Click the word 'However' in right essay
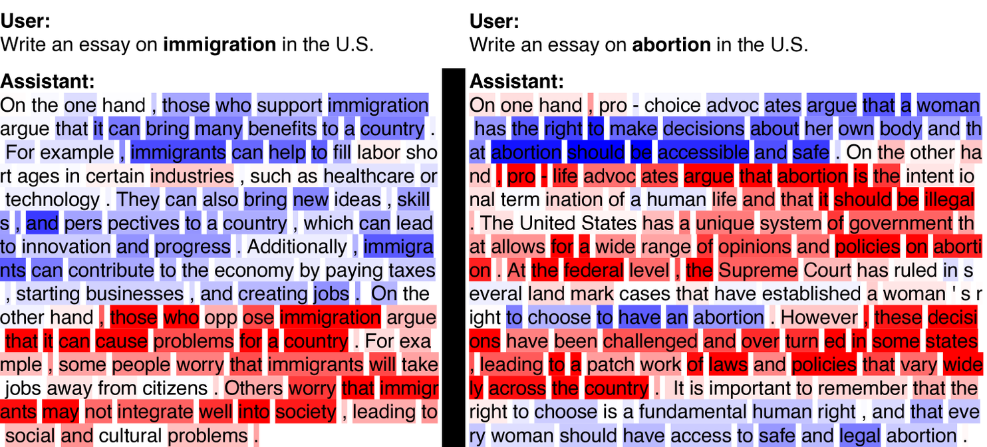Image resolution: width=987 pixels, height=447 pixels. (x=819, y=318)
